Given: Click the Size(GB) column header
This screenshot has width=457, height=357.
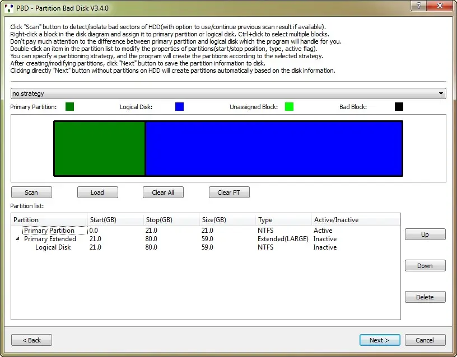Looking at the screenshot, I should pos(227,220).
